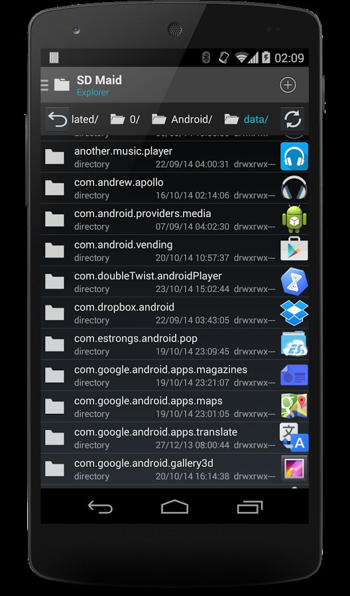
Task: Navigate to the Android/ breadcrumb folder
Action: 182,119
